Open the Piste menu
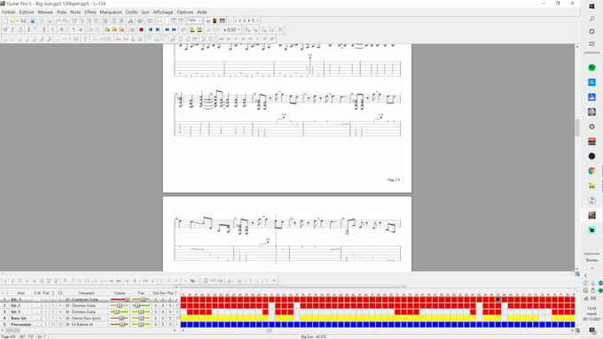 61,12
